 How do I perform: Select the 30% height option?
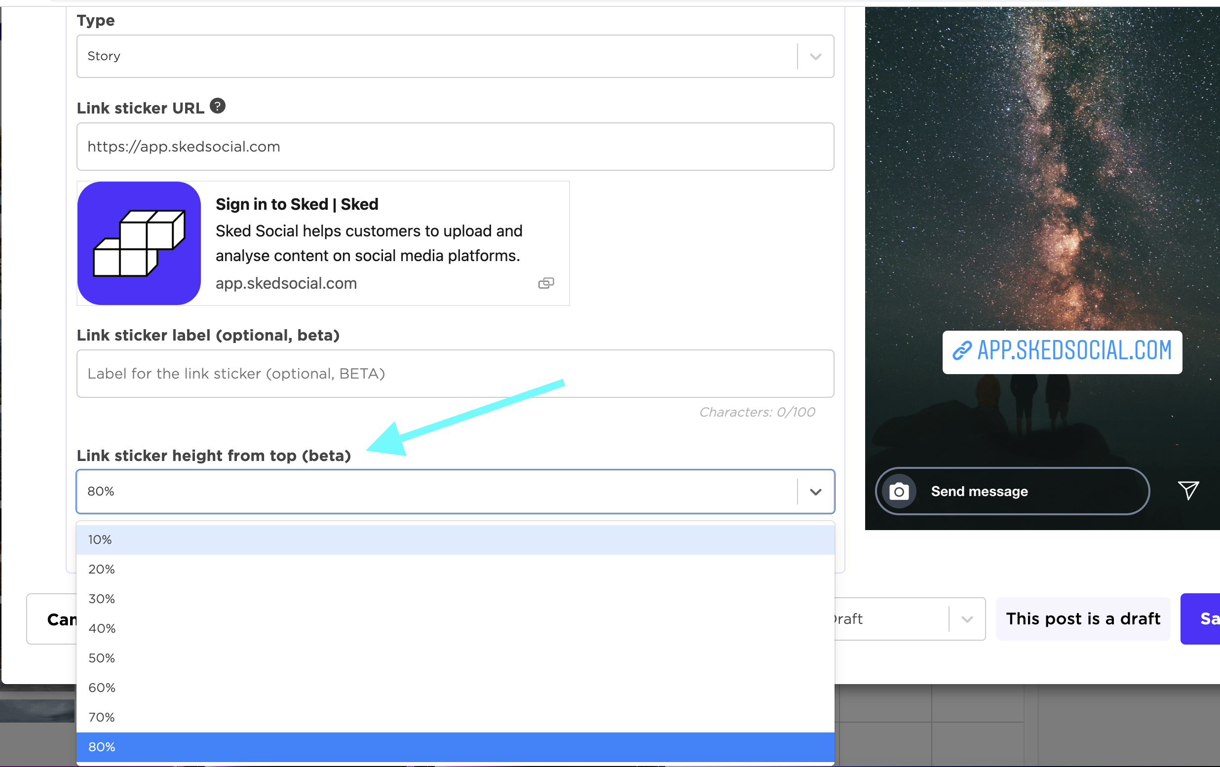455,599
